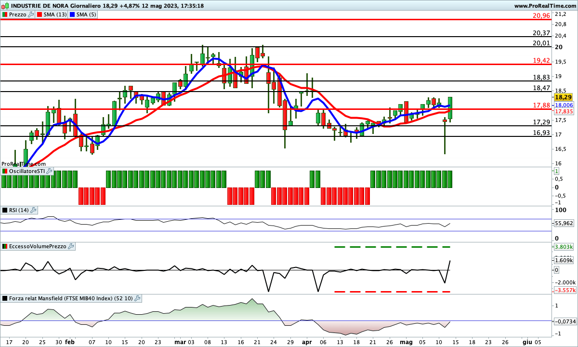
Task: Click the red SMA (13) color swatch
Action: point(39,14)
